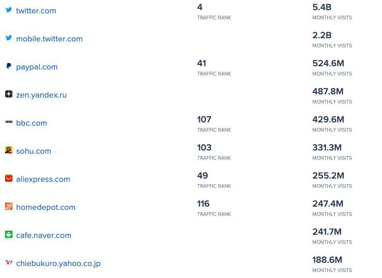Click the bird icon next to mobile.twitter.com

click(8, 38)
